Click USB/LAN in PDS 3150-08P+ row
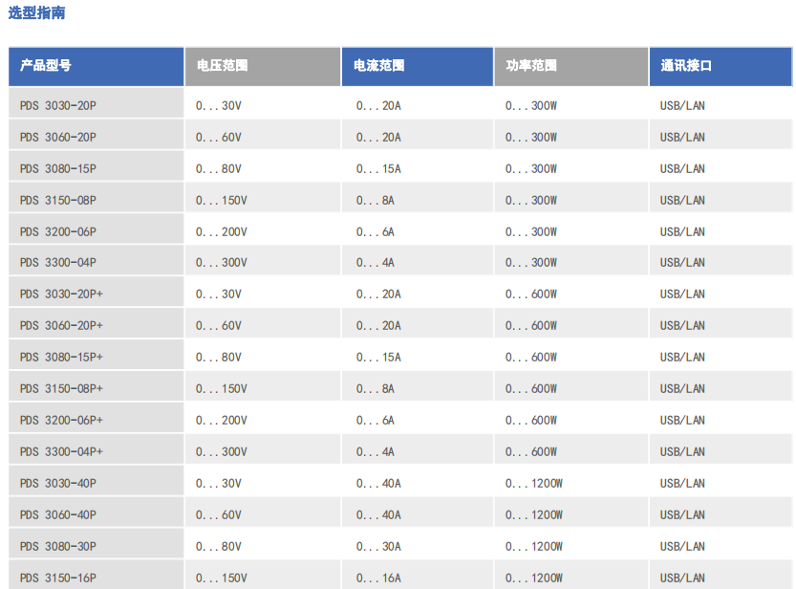This screenshot has height=589, width=796. click(682, 388)
